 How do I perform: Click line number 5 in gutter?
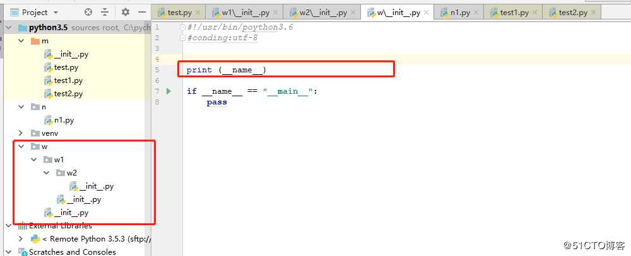click(x=157, y=70)
